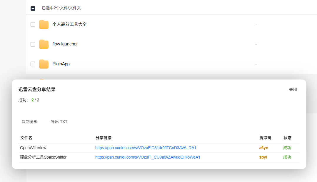
Task: Click the 提取码 column header
Action: click(265, 138)
